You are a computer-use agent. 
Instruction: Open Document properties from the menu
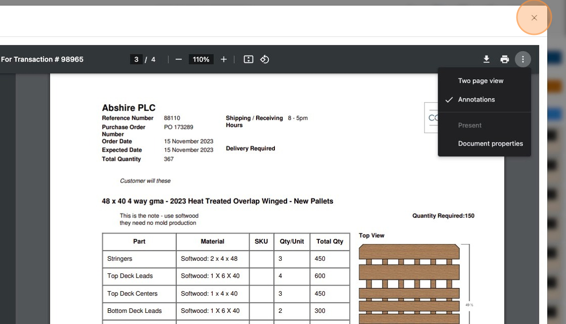coord(485,144)
